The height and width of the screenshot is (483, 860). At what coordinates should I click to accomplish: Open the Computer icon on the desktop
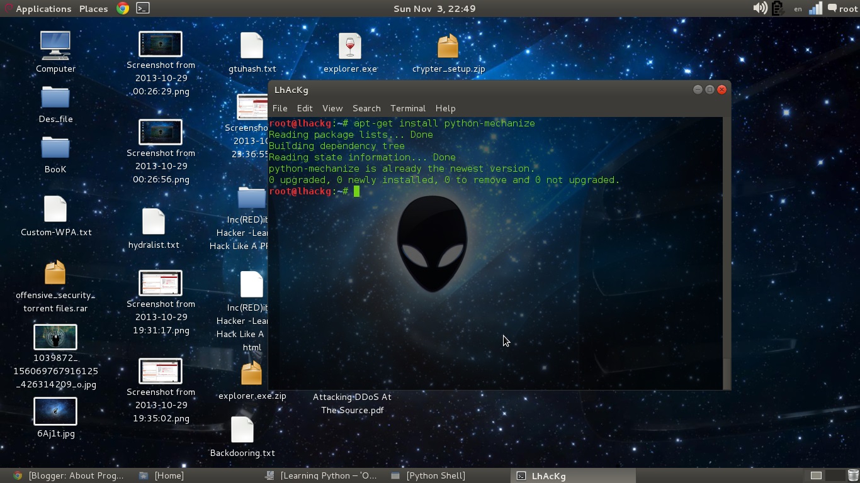55,47
